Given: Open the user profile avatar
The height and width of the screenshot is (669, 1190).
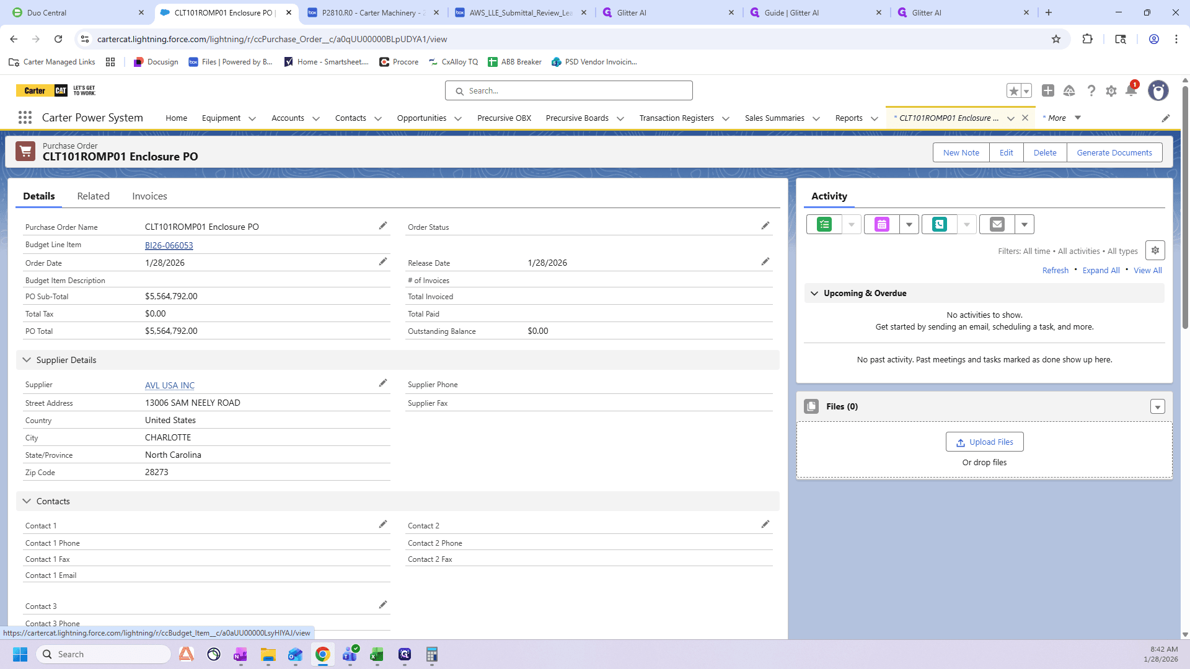Looking at the screenshot, I should tap(1158, 91).
